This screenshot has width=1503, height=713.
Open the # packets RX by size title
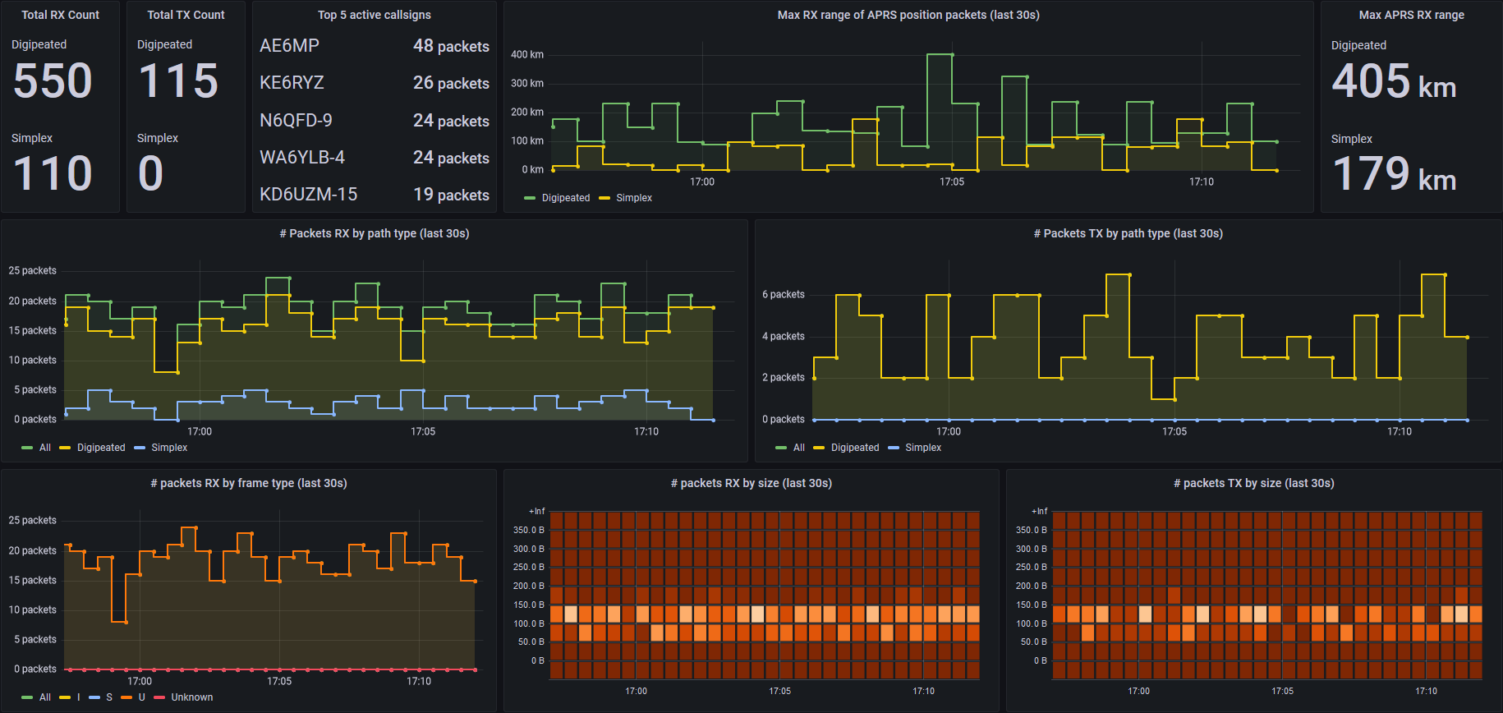[751, 483]
